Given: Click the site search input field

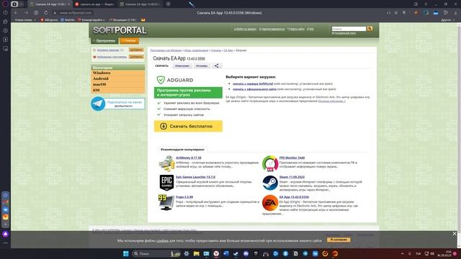Looking at the screenshot, I should (x=349, y=29).
